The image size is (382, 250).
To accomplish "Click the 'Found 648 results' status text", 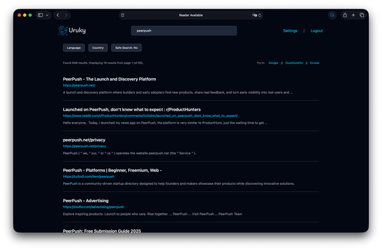I will point(103,63).
